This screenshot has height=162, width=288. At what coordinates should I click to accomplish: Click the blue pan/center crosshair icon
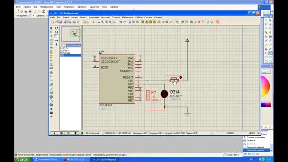99,22
